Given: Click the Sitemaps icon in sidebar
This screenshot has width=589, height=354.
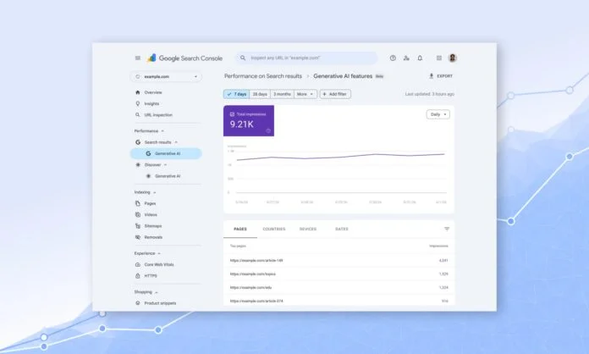Looking at the screenshot, I should [x=137, y=226].
